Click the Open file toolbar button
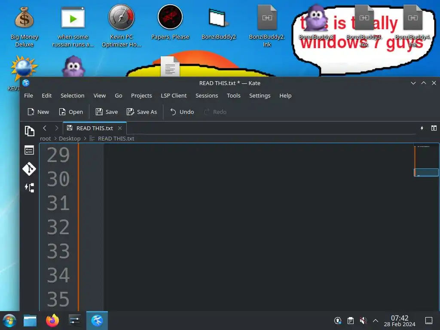 71,112
